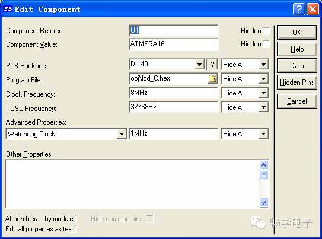322x239 pixels.
Task: Toggle the Hide common pins checkbox
Action: coord(149,219)
